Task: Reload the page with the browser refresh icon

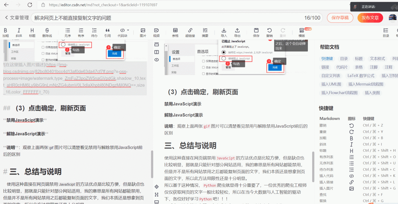Action: point(30,5)
